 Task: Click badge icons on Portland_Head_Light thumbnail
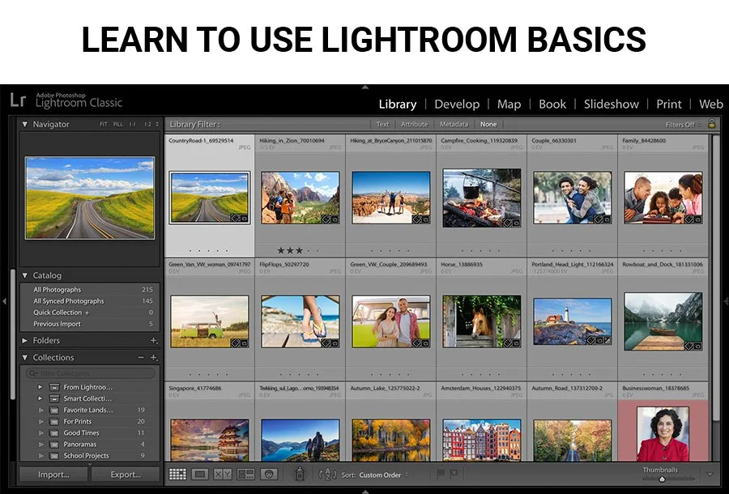point(599,339)
